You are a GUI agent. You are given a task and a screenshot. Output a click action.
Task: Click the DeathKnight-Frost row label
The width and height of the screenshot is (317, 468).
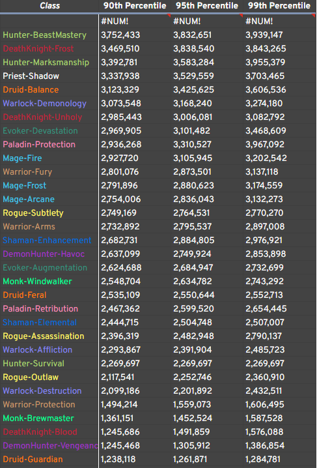pyautogui.click(x=38, y=49)
